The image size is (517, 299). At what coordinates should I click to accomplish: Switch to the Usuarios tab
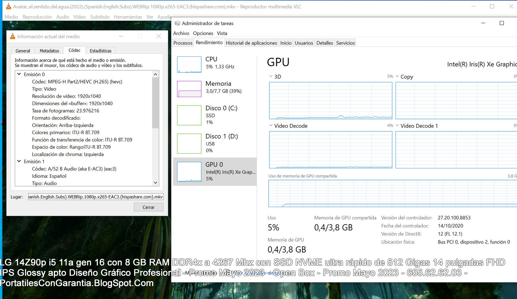[x=304, y=43]
